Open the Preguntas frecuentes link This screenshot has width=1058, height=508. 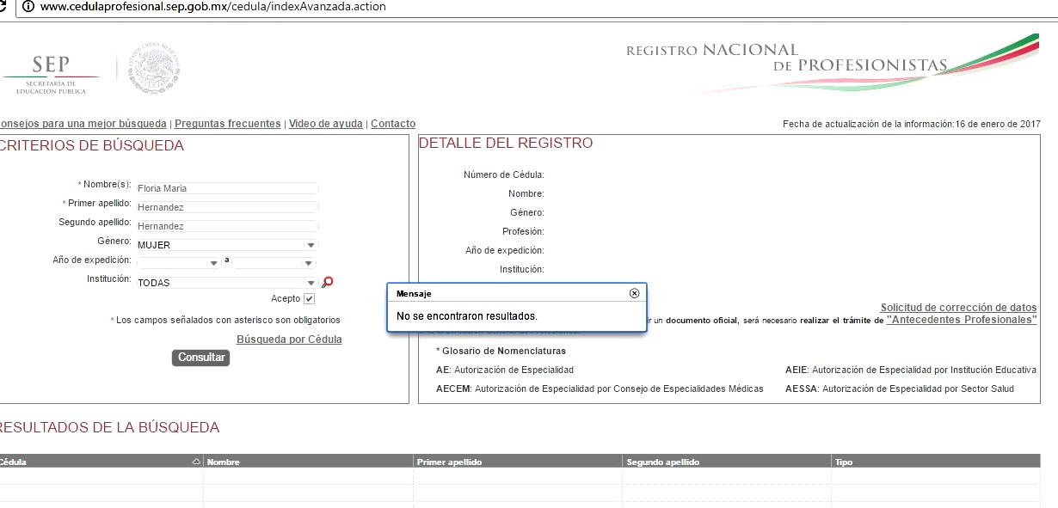click(x=227, y=124)
